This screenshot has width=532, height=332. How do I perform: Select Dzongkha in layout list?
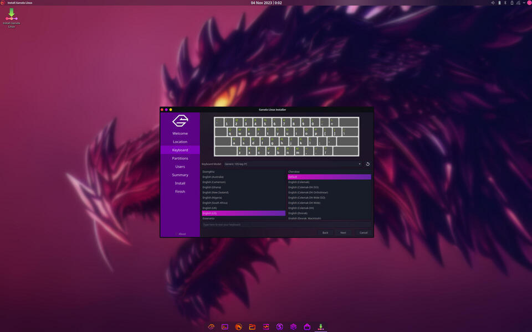click(x=244, y=172)
